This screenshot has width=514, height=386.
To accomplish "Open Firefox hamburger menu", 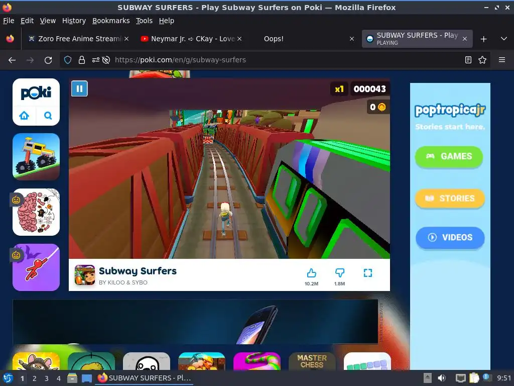I will (502, 60).
